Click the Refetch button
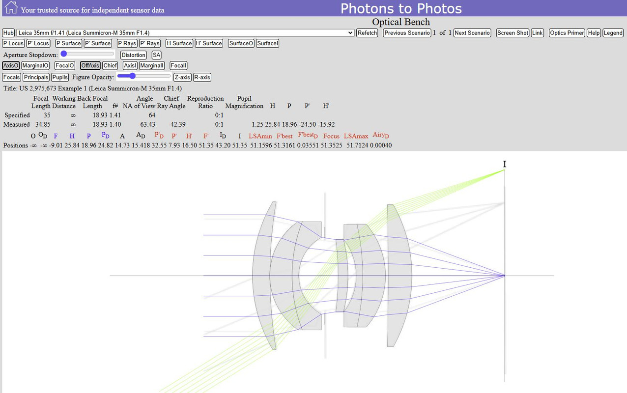This screenshot has width=627, height=393. [367, 33]
